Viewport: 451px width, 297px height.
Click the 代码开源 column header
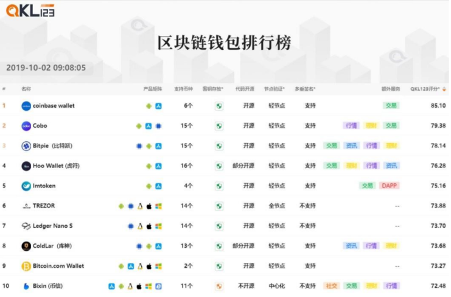pyautogui.click(x=245, y=89)
